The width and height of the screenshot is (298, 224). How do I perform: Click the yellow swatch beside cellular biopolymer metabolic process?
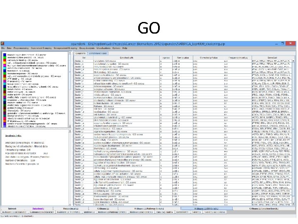pyautogui.click(x=5, y=63)
